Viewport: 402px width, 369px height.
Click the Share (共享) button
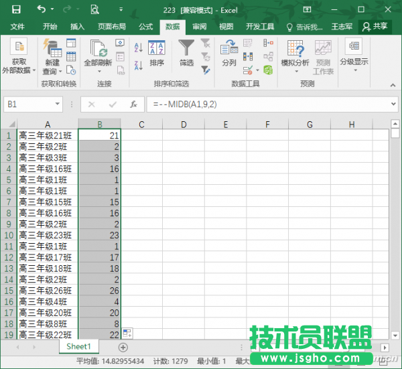375,27
